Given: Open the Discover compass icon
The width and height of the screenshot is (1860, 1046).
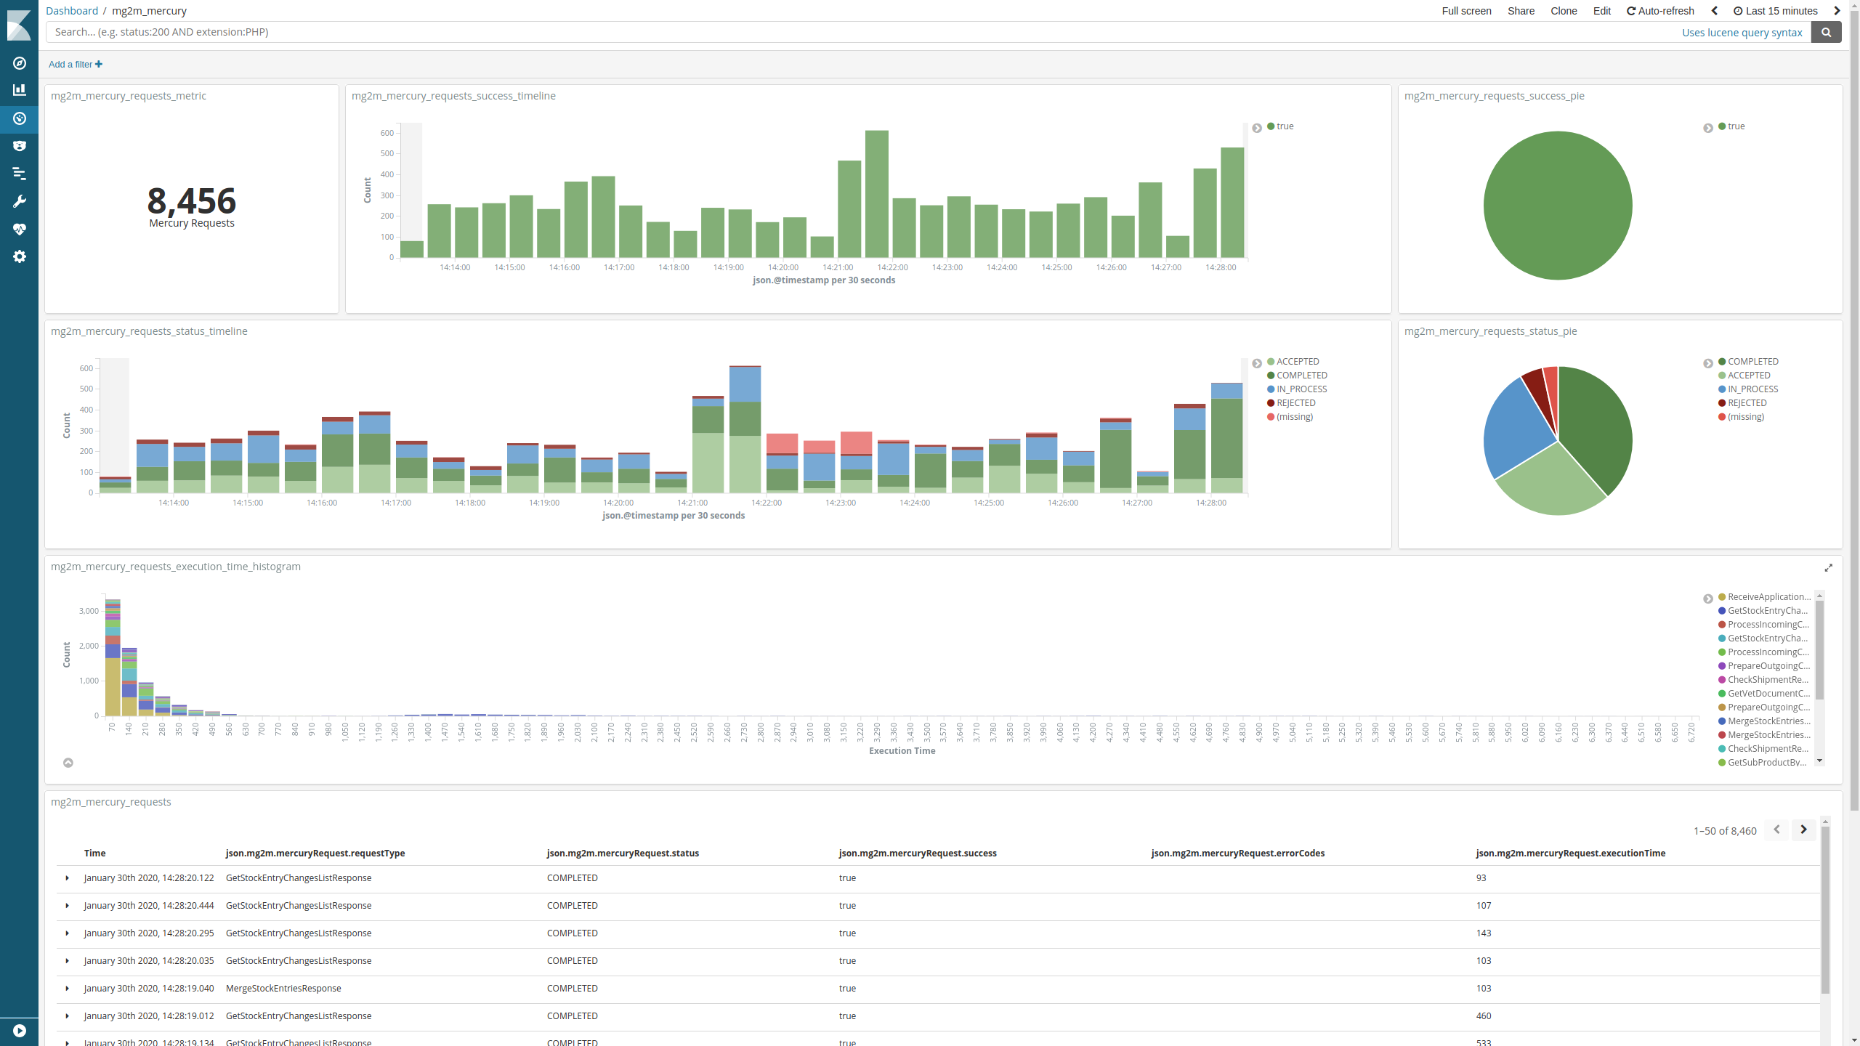Looking at the screenshot, I should pyautogui.click(x=20, y=63).
